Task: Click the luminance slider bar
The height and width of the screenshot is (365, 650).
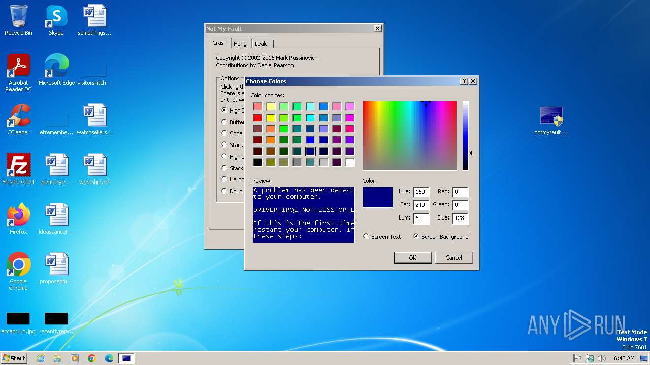Action: coord(466,136)
